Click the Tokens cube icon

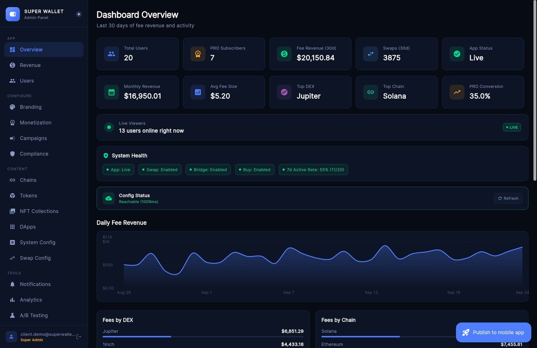12,196
